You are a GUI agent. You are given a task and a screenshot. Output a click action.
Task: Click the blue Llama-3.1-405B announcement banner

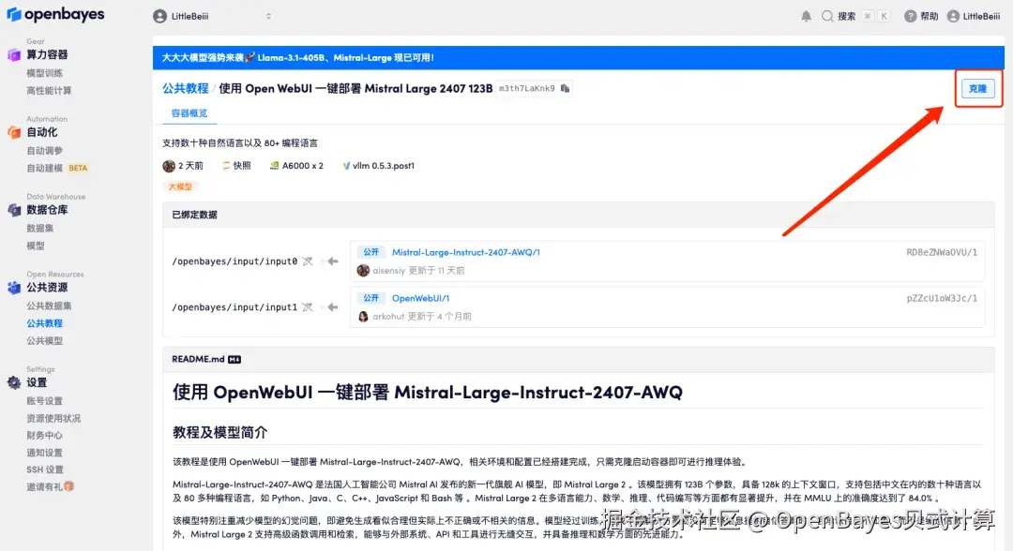578,57
